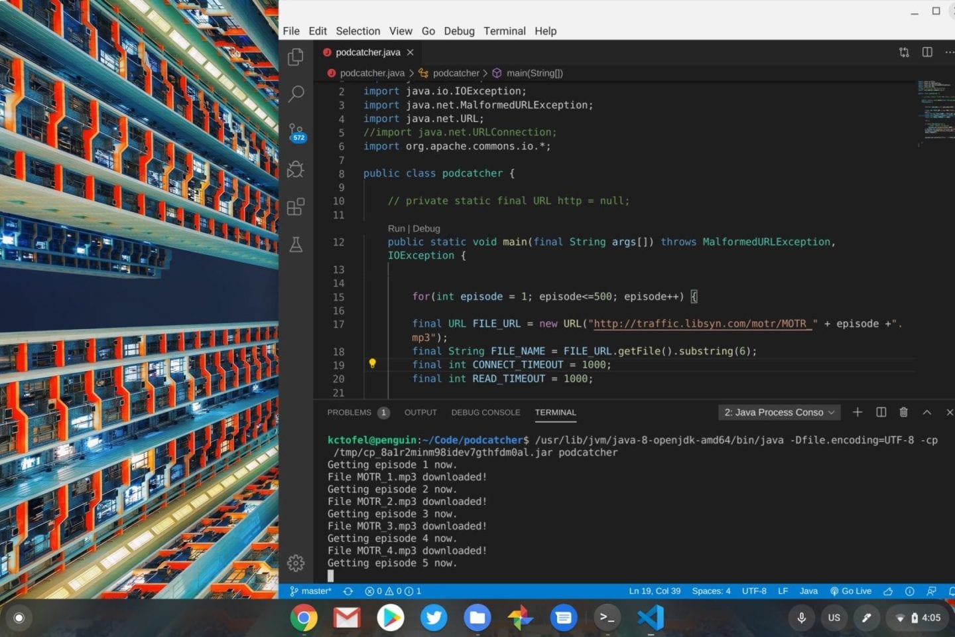
Task: Open the Debug view bug icon
Action: coord(296,169)
